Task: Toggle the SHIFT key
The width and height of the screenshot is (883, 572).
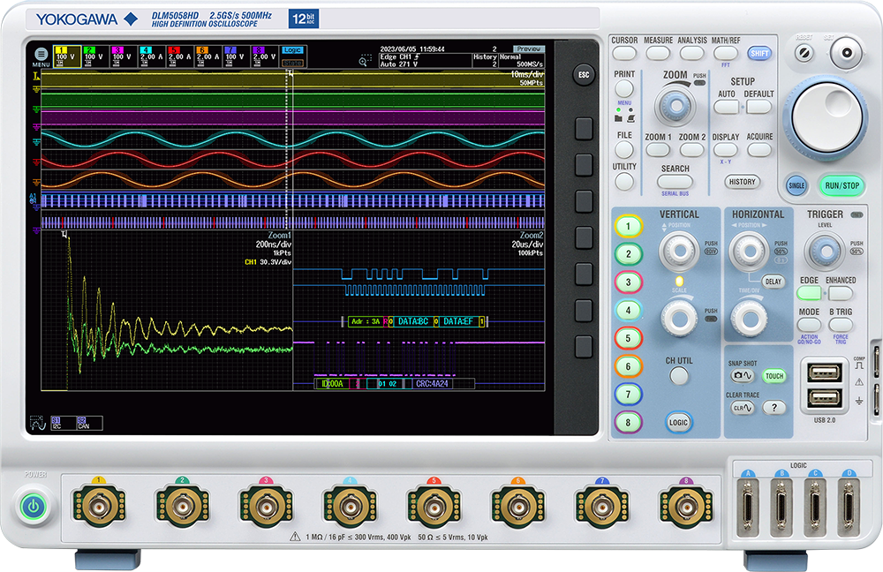Action: click(x=760, y=52)
